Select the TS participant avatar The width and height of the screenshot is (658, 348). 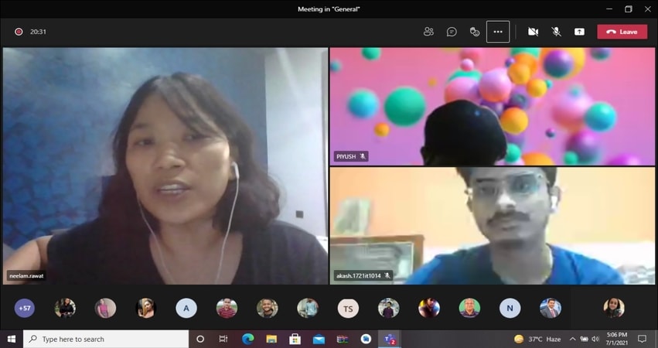pyautogui.click(x=348, y=309)
